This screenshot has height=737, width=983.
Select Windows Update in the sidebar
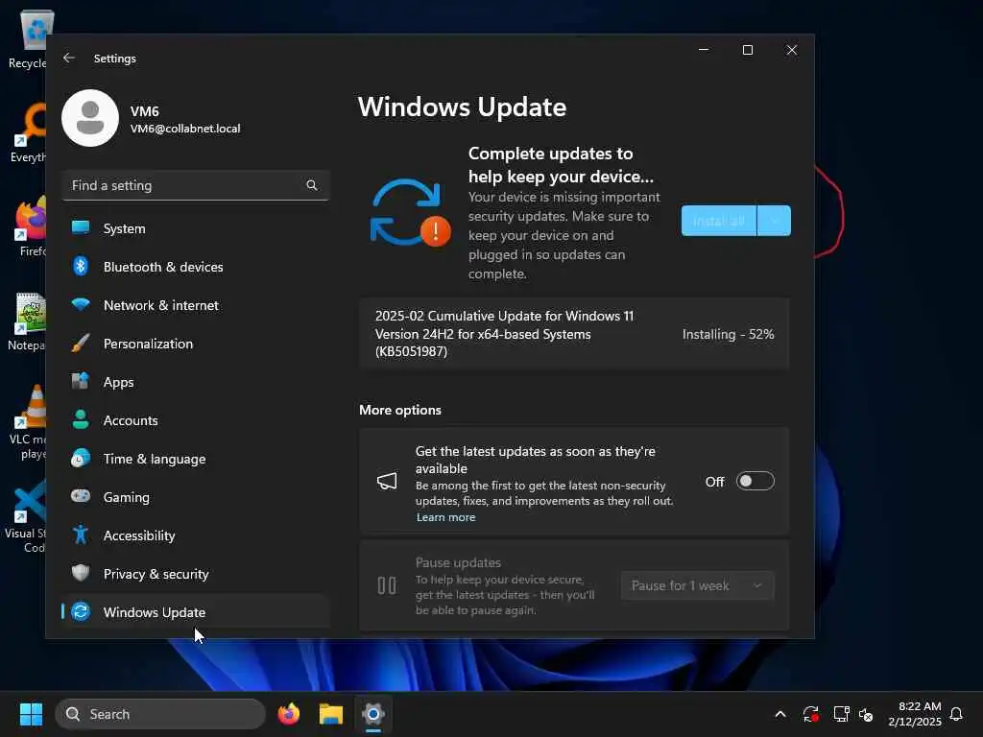click(196, 611)
